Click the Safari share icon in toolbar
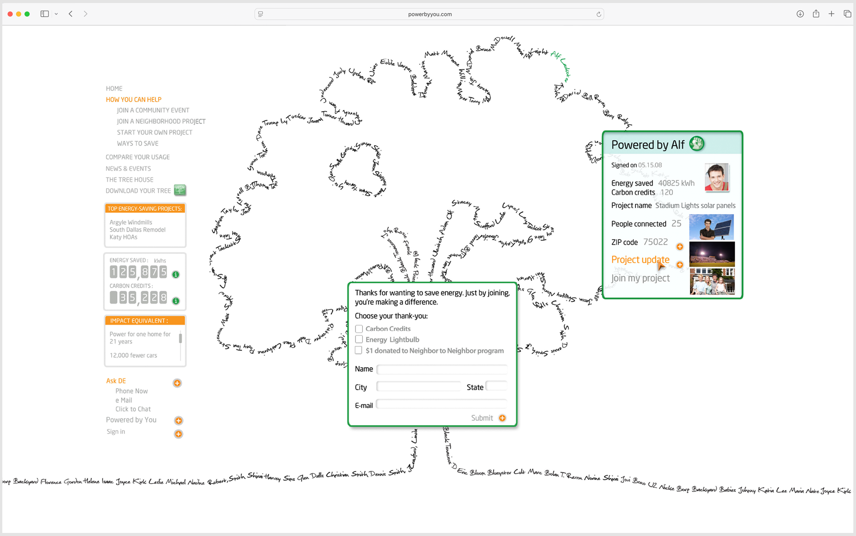The image size is (856, 536). (816, 14)
